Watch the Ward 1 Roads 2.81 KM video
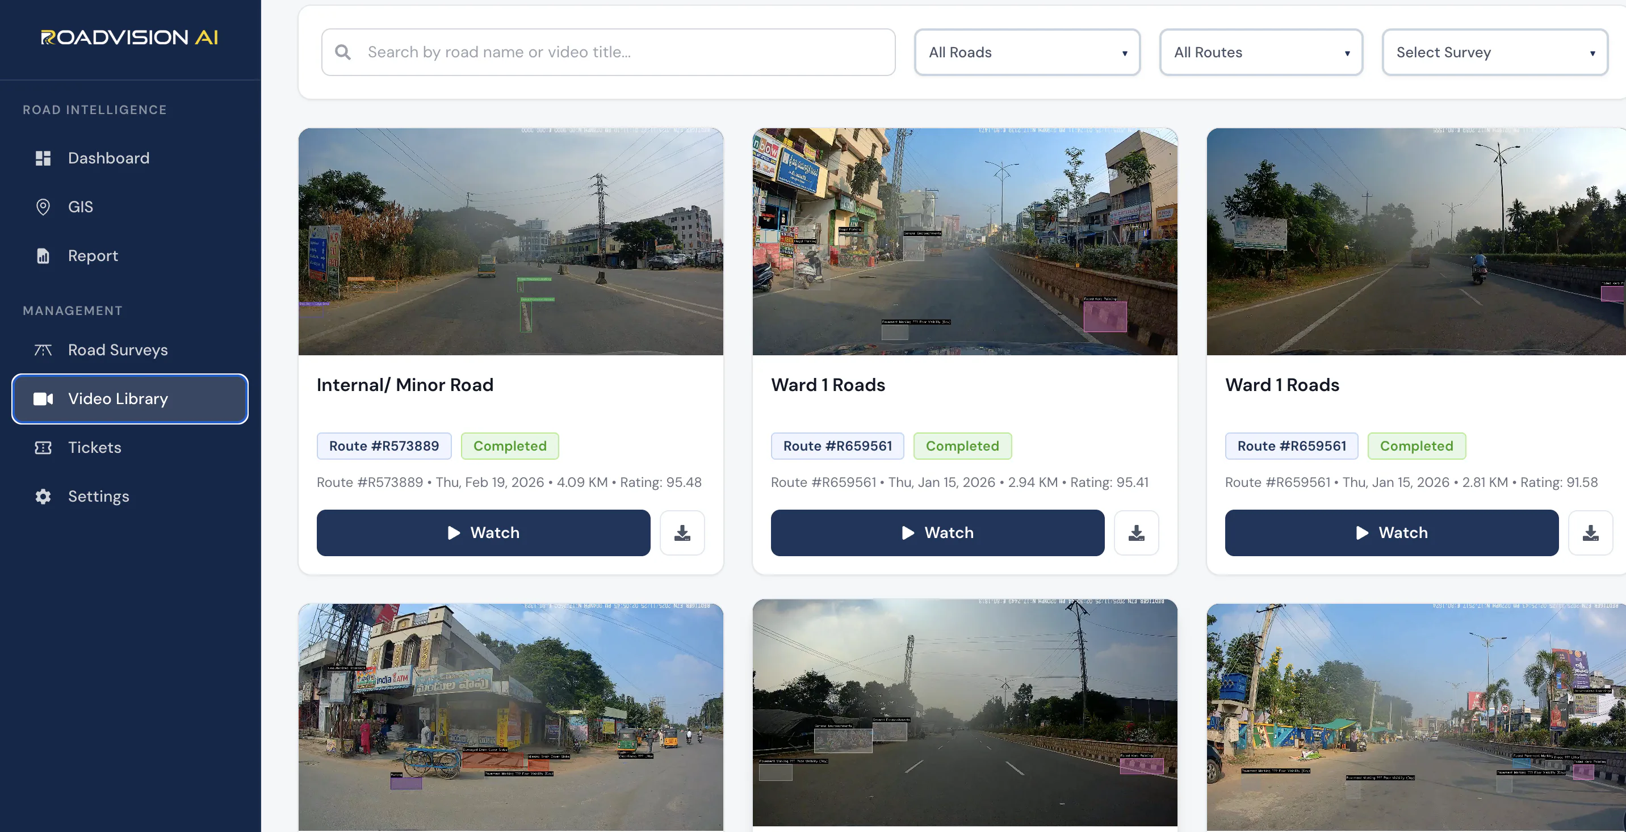1626x832 pixels. (x=1391, y=533)
